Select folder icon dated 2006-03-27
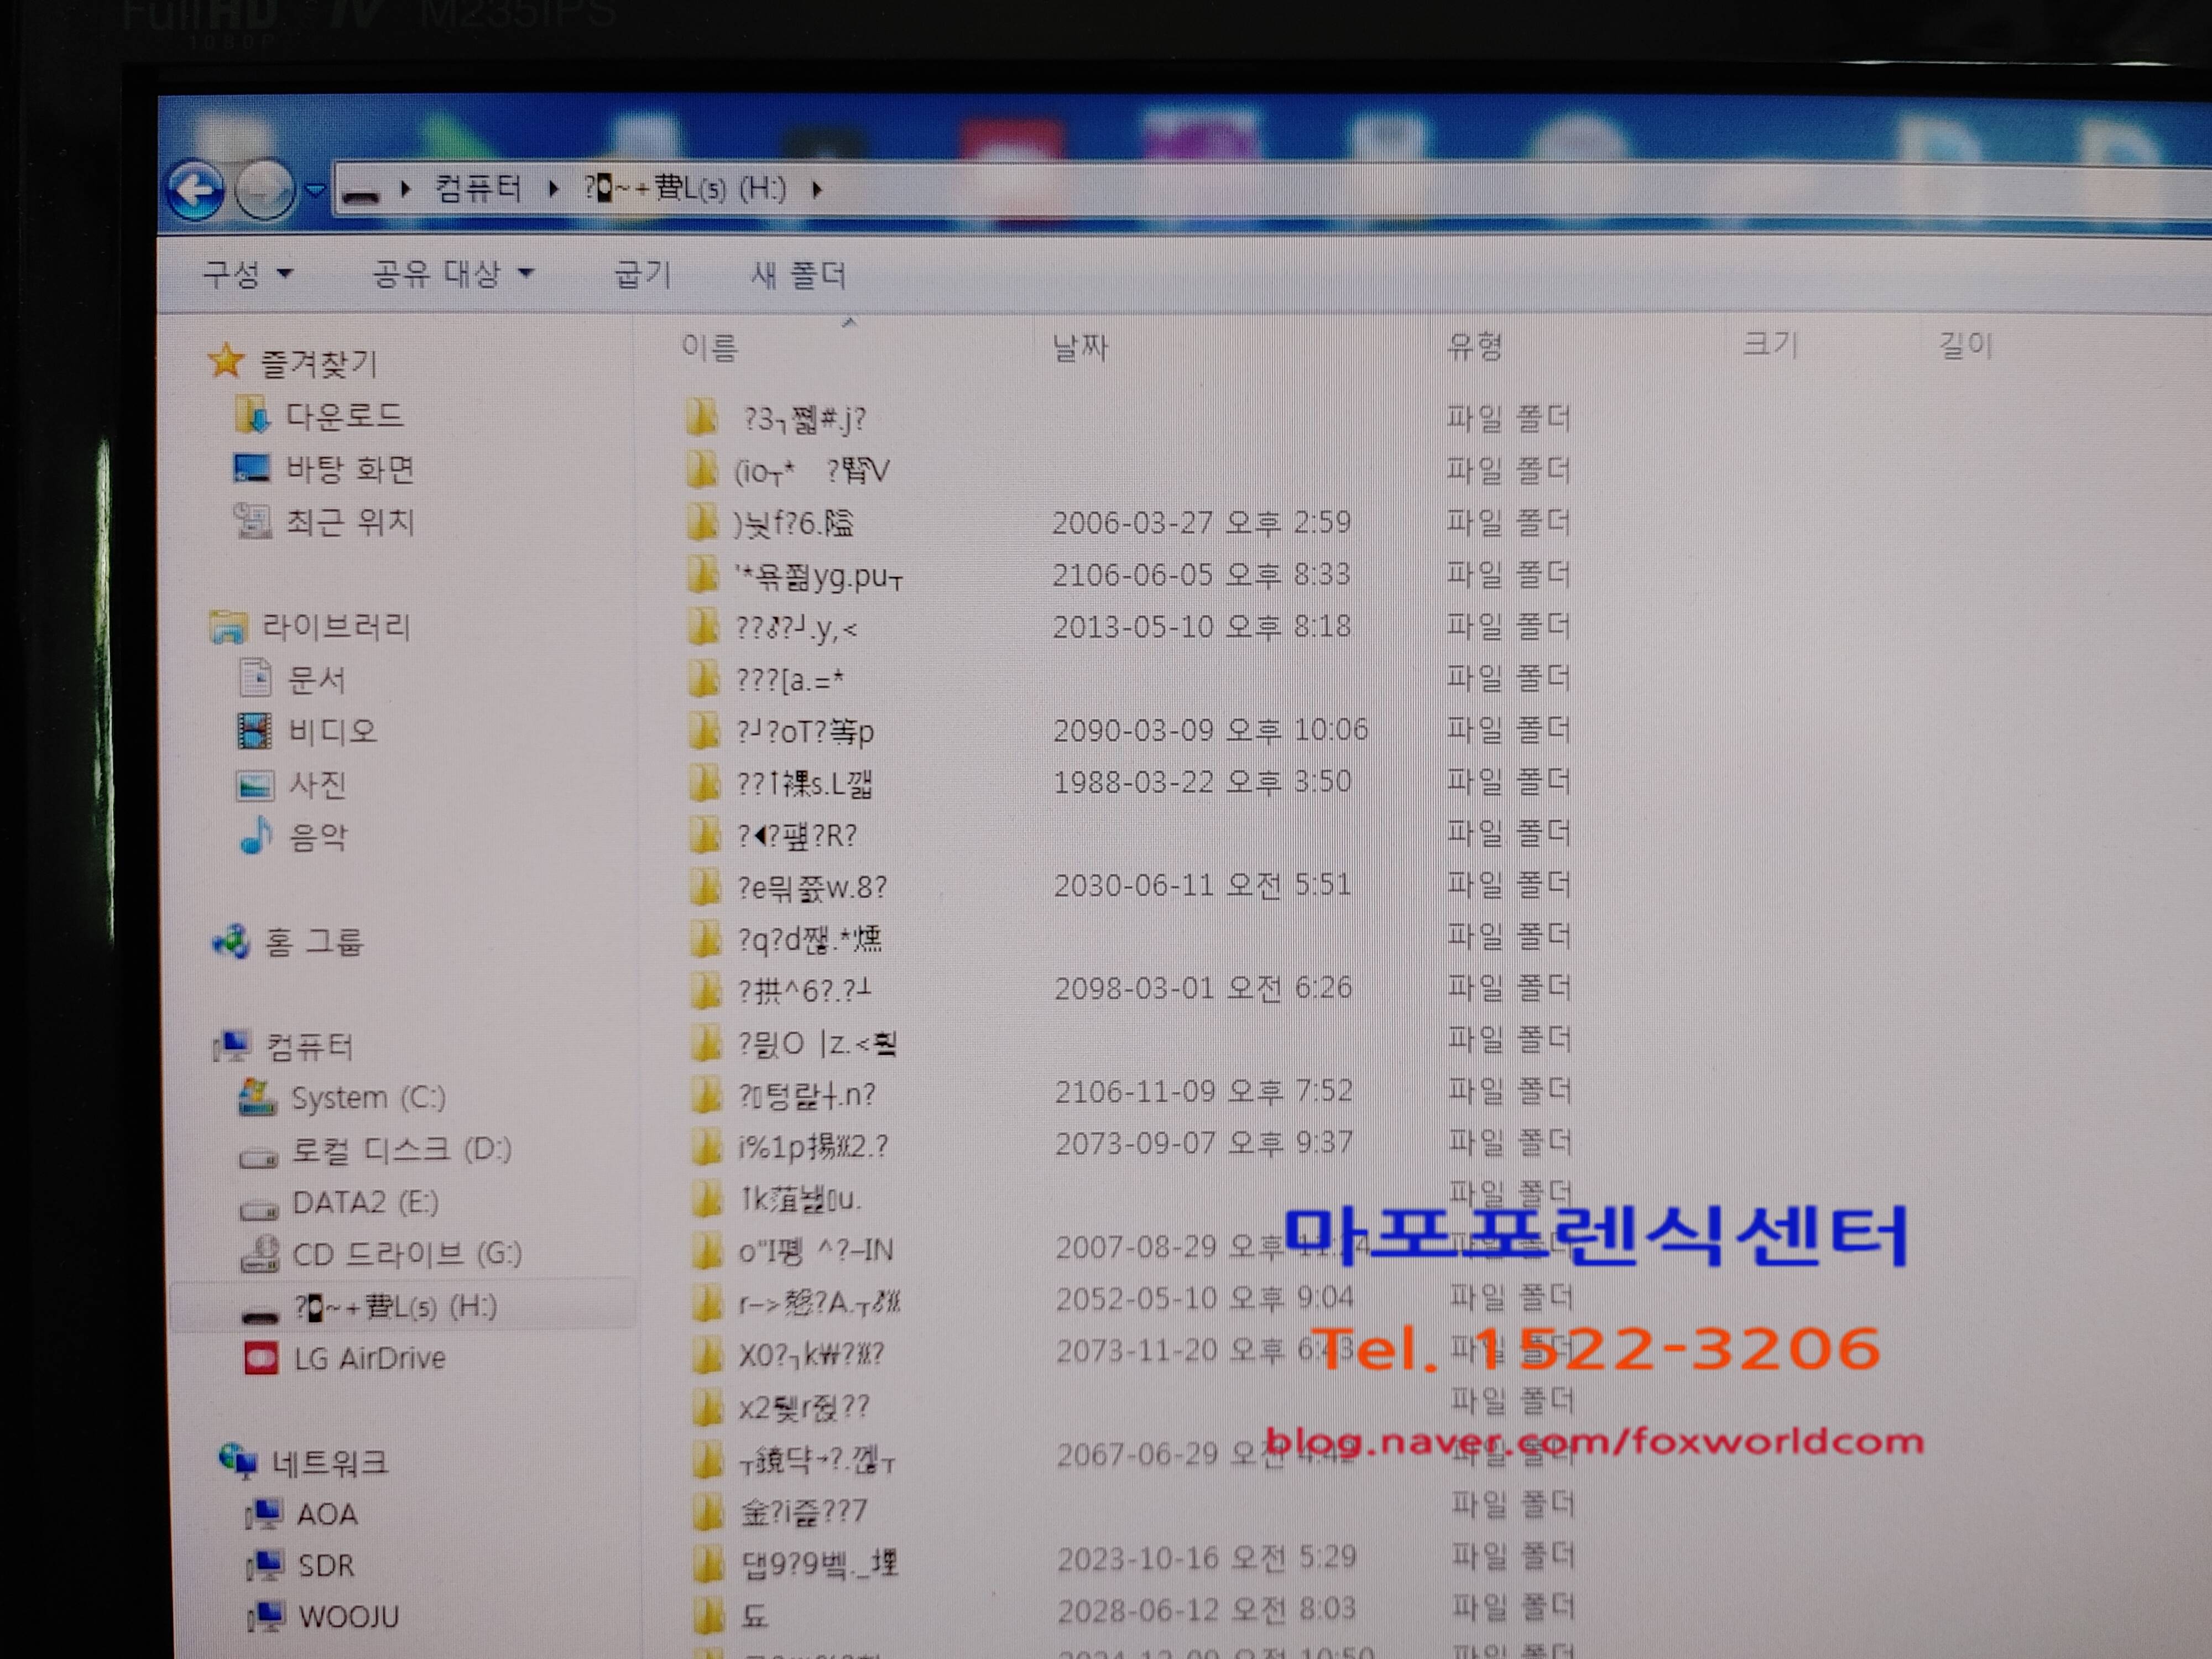The image size is (2212, 1659). coord(702,522)
